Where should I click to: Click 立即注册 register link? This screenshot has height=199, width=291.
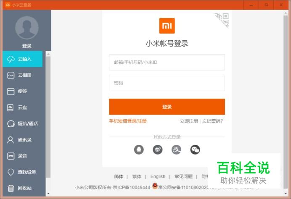(x=189, y=121)
